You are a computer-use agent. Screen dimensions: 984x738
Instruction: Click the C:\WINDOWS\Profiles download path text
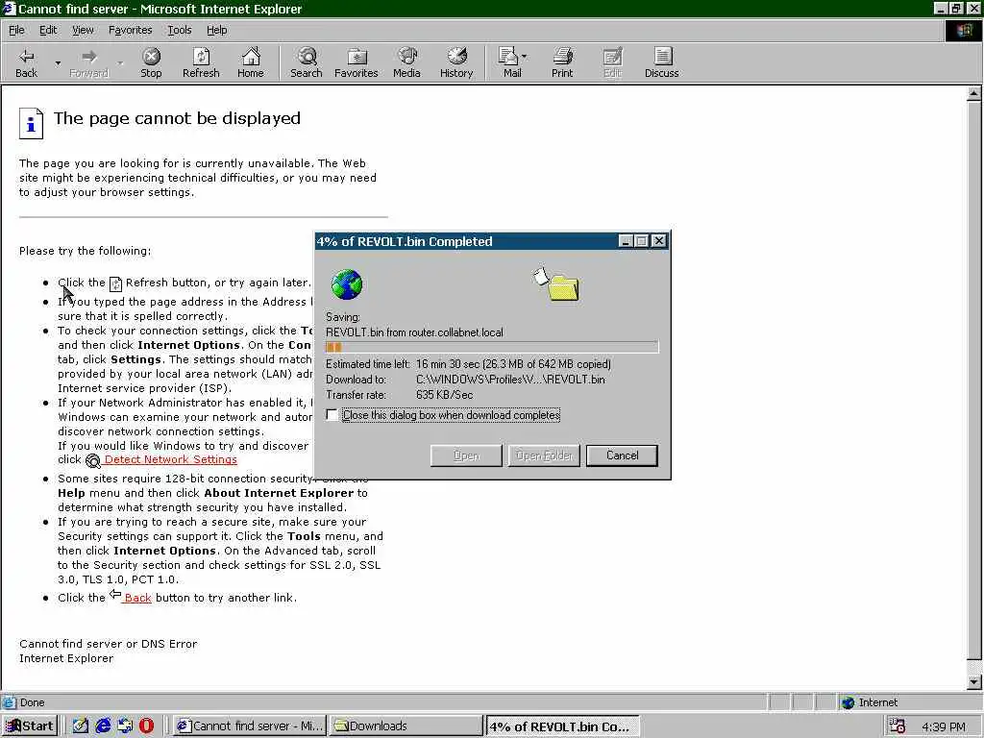(x=510, y=379)
